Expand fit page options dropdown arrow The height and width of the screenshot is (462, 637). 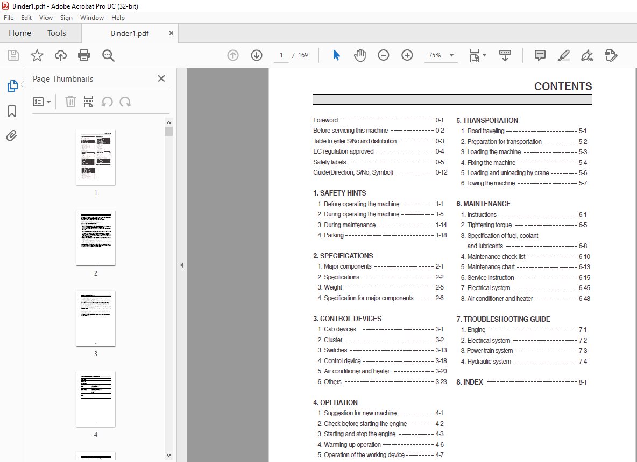coord(484,55)
